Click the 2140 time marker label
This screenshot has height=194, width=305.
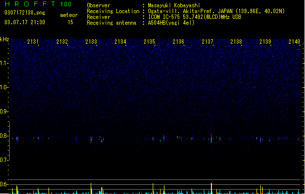(x=294, y=42)
